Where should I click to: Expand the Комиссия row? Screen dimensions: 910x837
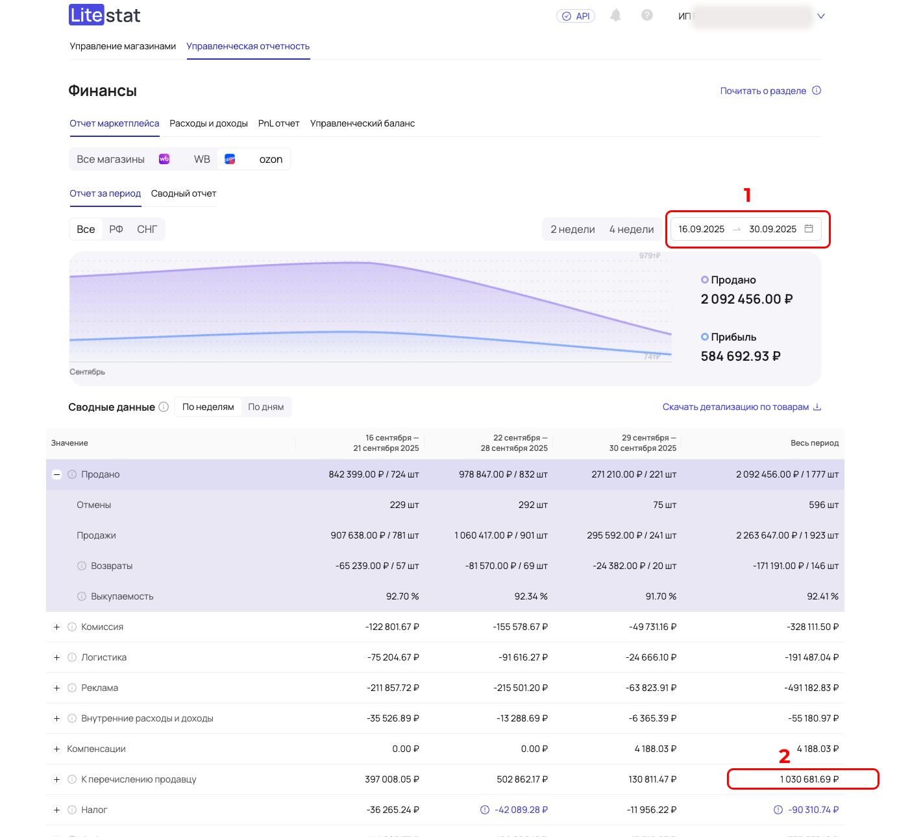(x=57, y=627)
